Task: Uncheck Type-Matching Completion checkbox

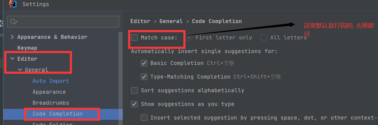Action: point(144,77)
